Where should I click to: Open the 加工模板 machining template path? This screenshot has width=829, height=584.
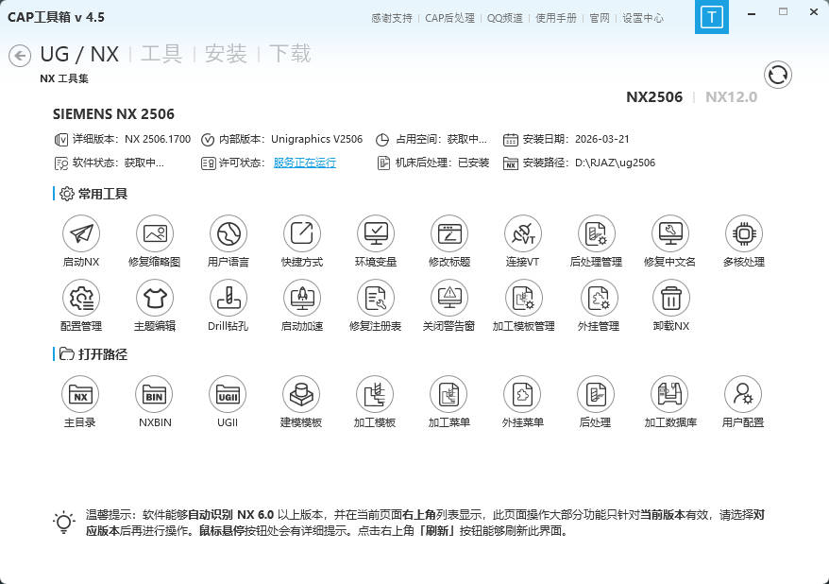375,394
